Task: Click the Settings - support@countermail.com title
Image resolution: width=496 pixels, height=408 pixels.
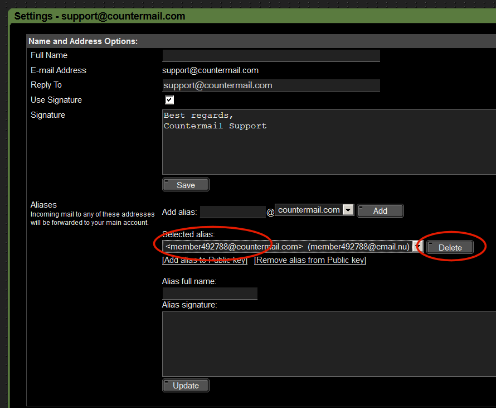Action: tap(100, 16)
